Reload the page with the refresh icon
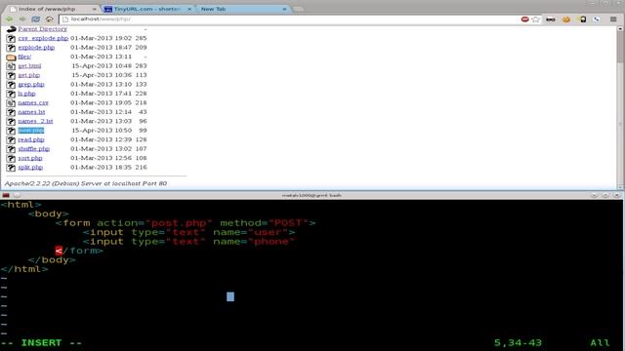The height and width of the screenshot is (351, 625). [x=36, y=19]
